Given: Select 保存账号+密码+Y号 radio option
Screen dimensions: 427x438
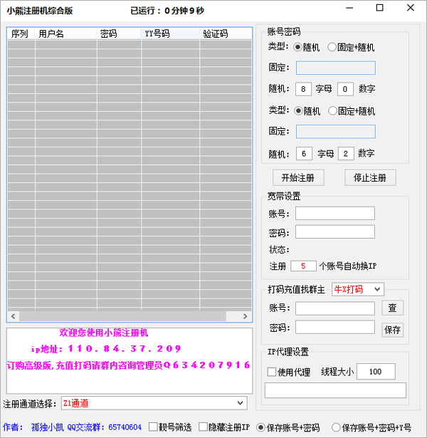Looking at the screenshot, I should 336,427.
